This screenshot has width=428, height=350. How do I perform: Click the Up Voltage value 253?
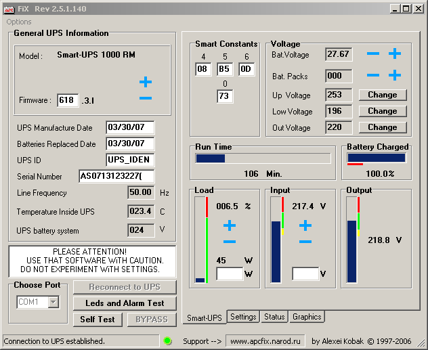click(339, 95)
